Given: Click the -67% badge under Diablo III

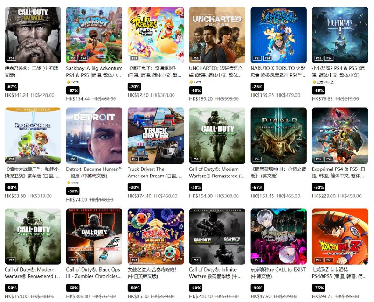Looking at the screenshot, I should [257, 187].
